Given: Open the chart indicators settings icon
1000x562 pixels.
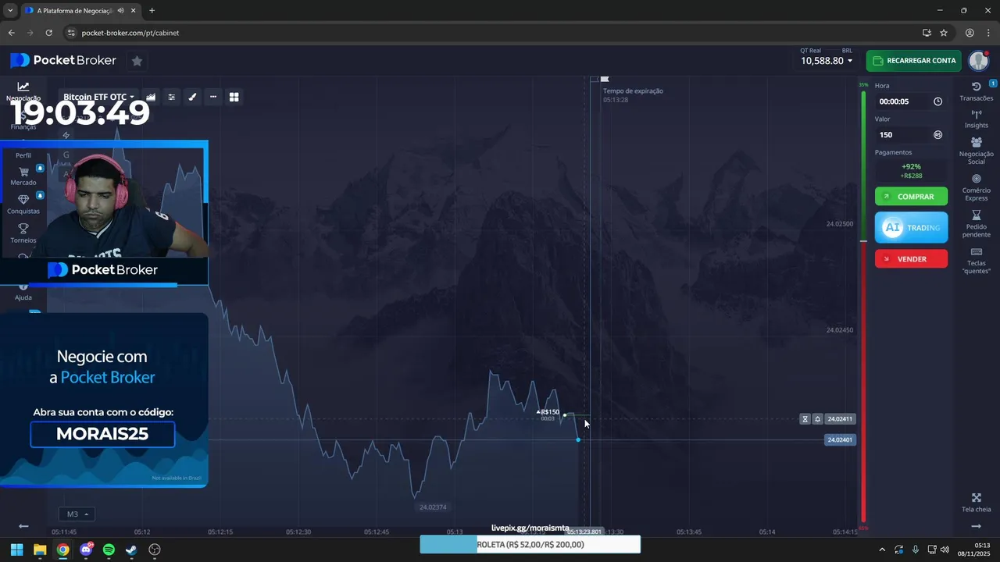Looking at the screenshot, I should (172, 97).
